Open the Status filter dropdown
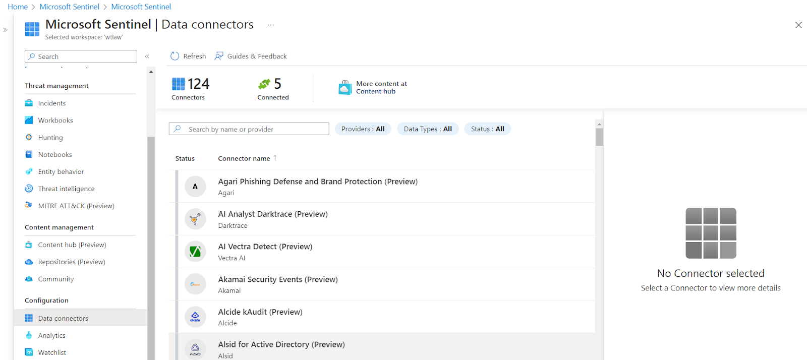The width and height of the screenshot is (807, 360). (x=487, y=129)
